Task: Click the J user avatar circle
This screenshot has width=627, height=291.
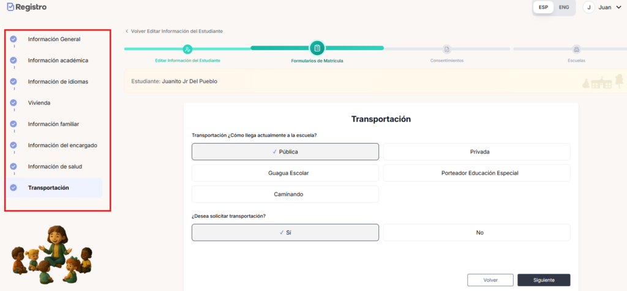Action: pyautogui.click(x=589, y=7)
